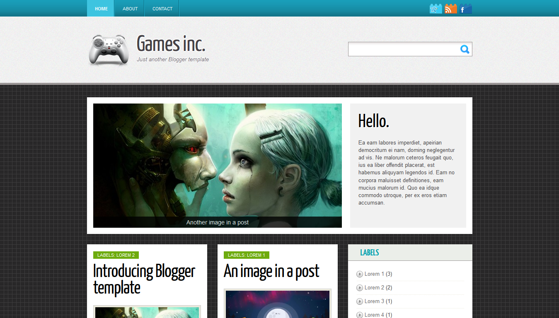Click the bullet icon beside Lorem 3
The width and height of the screenshot is (559, 318).
click(359, 301)
